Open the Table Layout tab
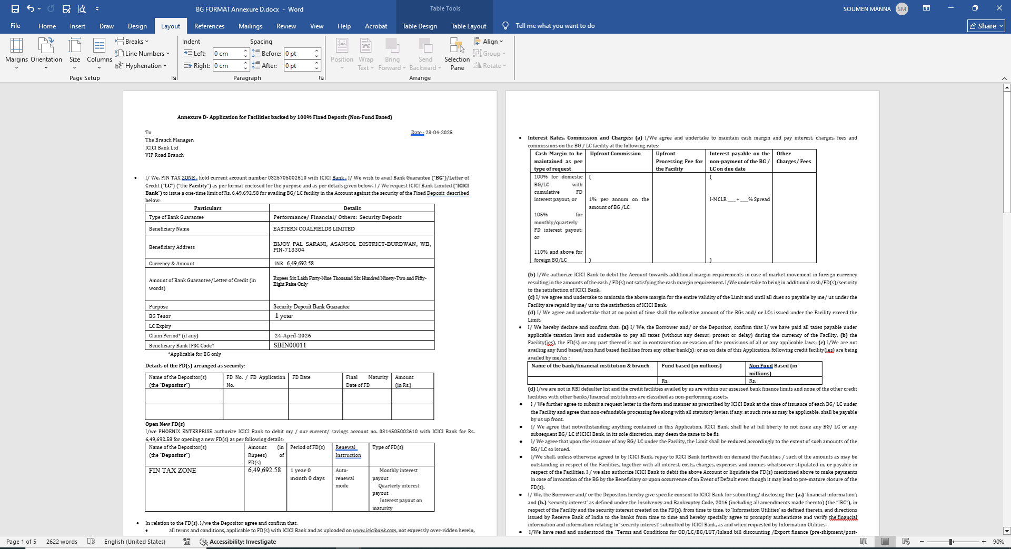 tap(469, 26)
